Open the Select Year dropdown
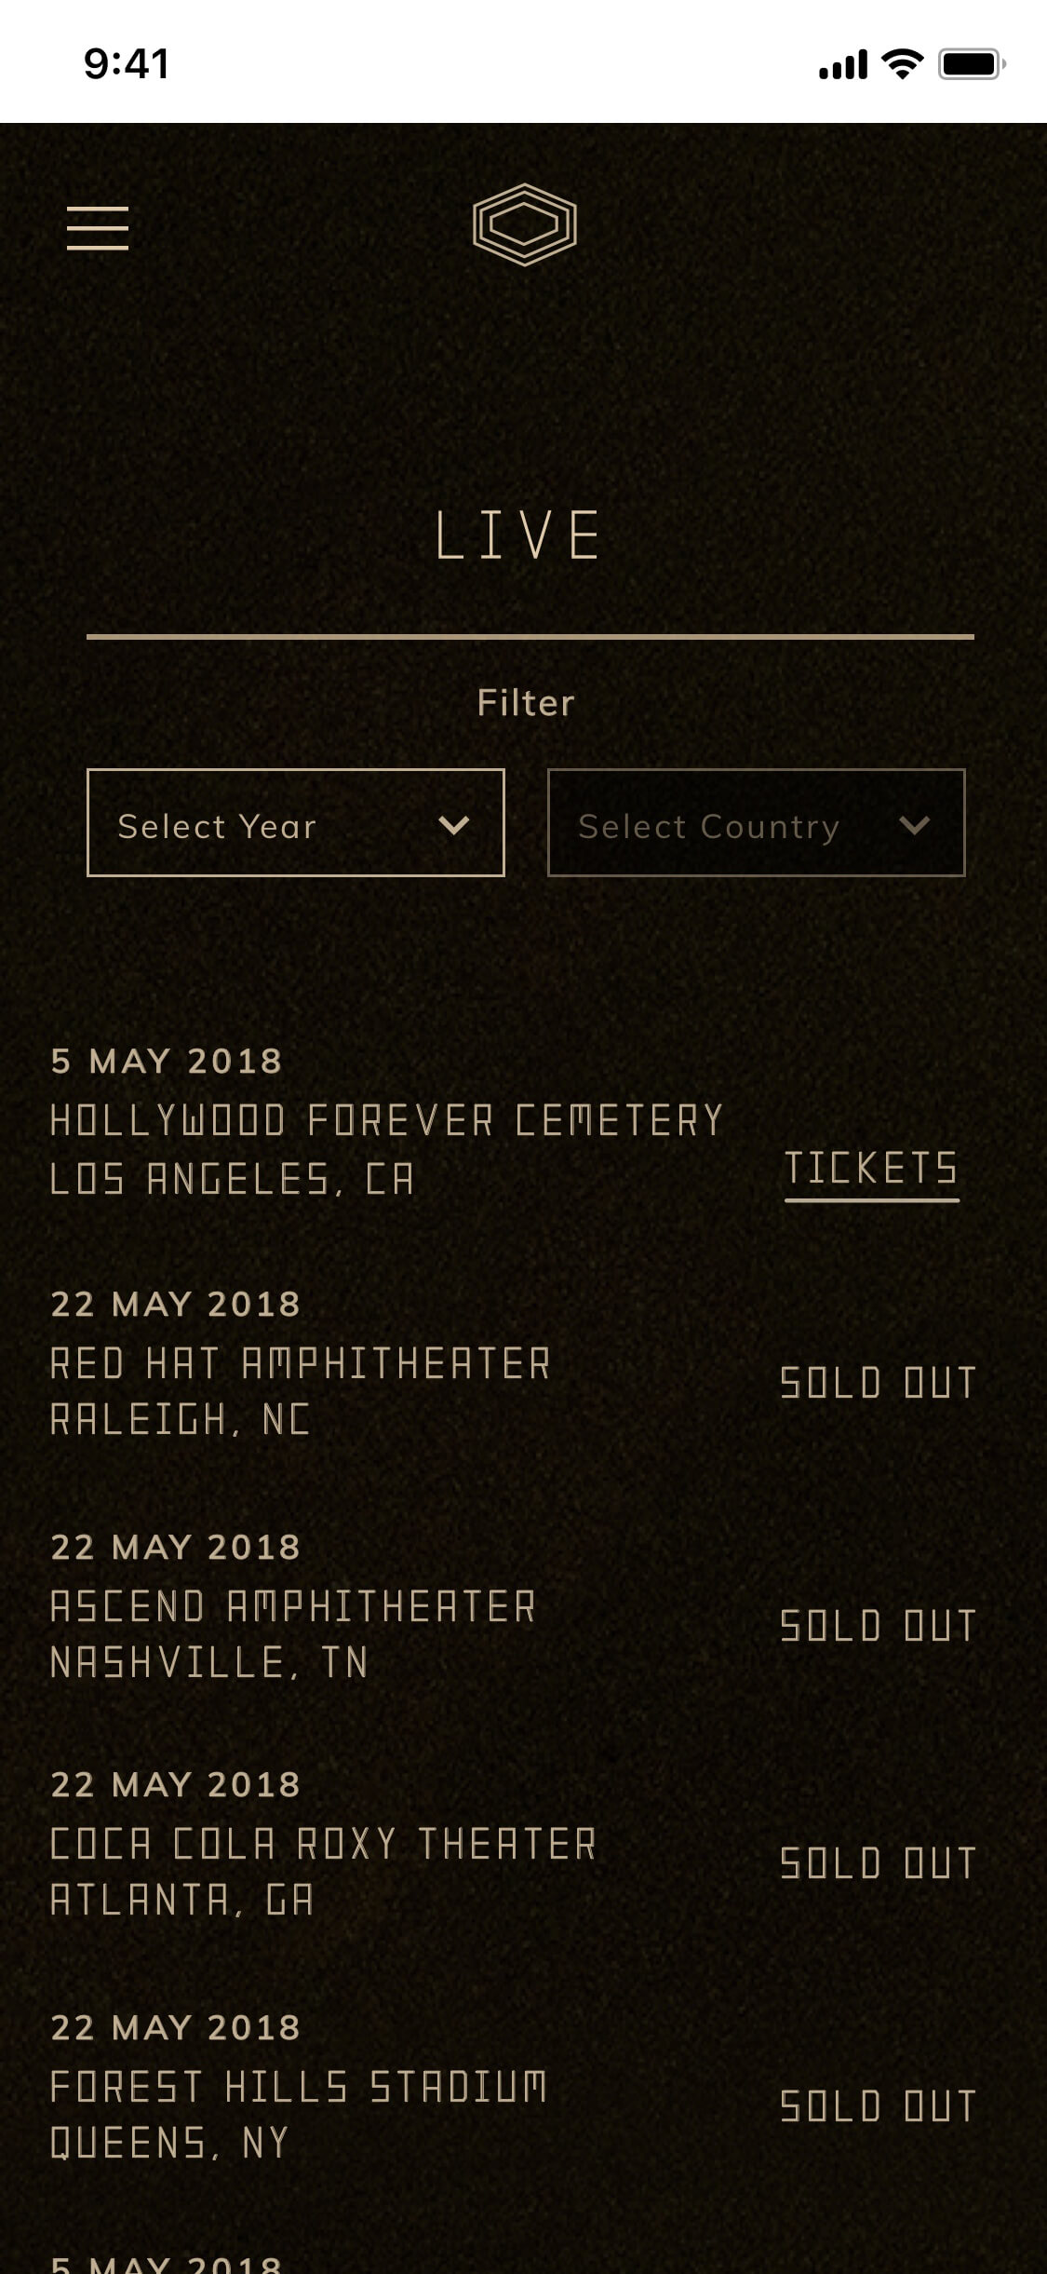 click(296, 822)
